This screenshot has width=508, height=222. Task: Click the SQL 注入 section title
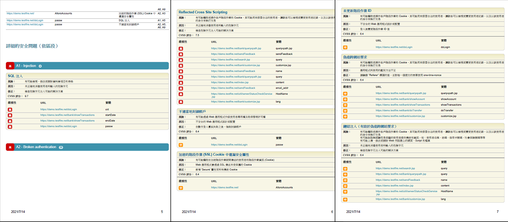coord(15,76)
